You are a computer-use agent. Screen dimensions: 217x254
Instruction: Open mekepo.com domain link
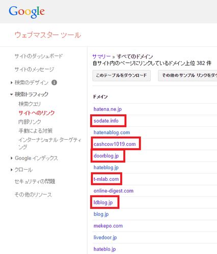(x=108, y=226)
